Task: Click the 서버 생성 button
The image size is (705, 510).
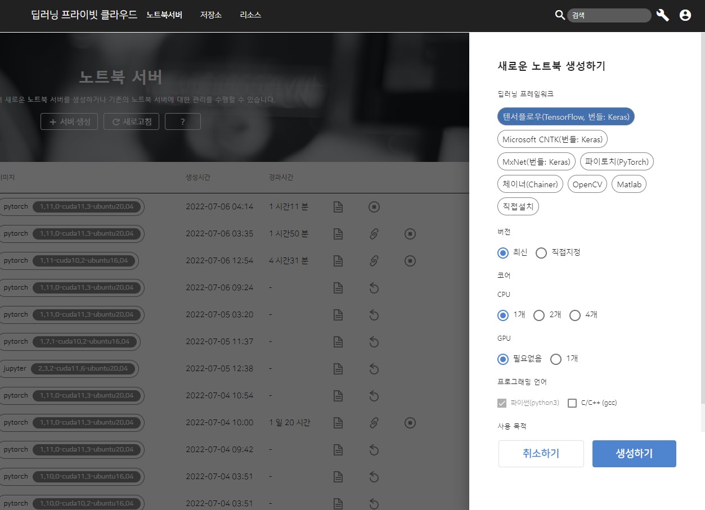Action: click(70, 121)
